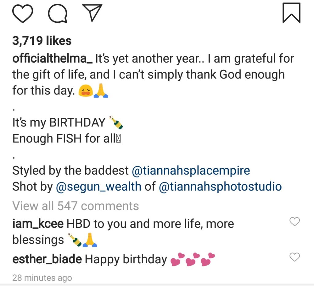Click the 28 minutes ago timestamp
The image size is (314, 286).
point(42,278)
